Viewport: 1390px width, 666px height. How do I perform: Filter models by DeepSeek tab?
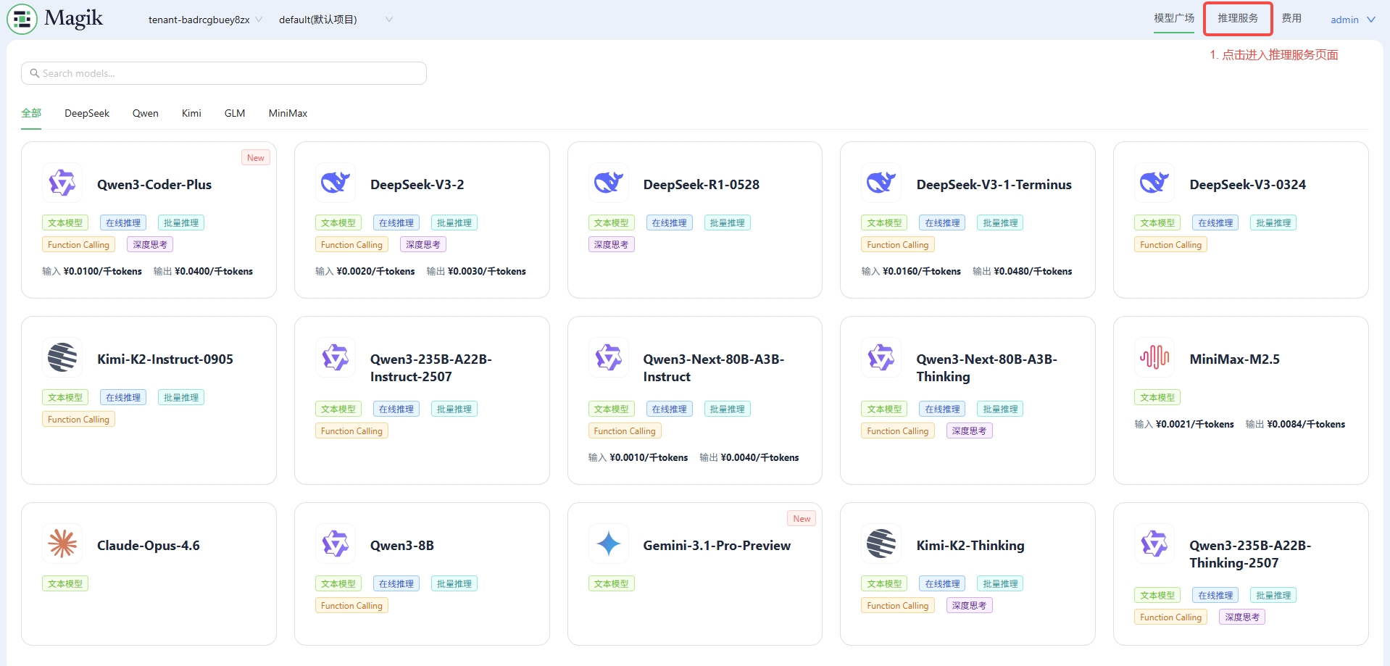[x=87, y=113]
